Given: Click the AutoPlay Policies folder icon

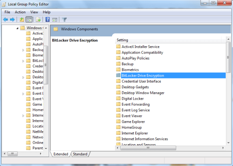Looking at the screenshot, I should (118, 58).
